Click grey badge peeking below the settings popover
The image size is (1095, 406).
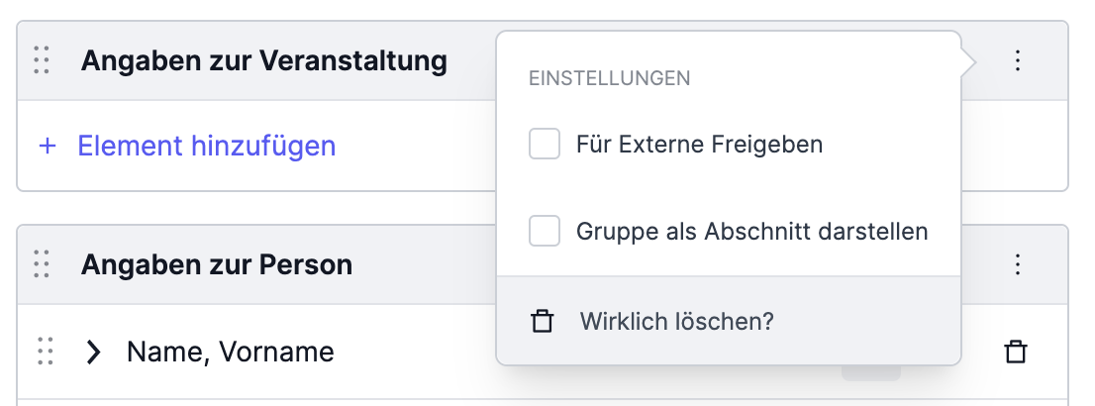tap(871, 373)
